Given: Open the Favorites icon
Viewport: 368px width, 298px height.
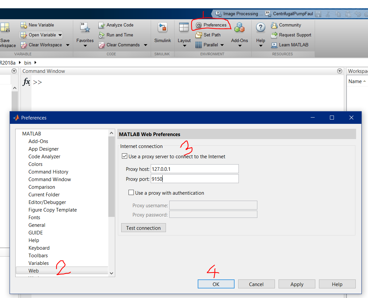Looking at the screenshot, I should (x=85, y=28).
